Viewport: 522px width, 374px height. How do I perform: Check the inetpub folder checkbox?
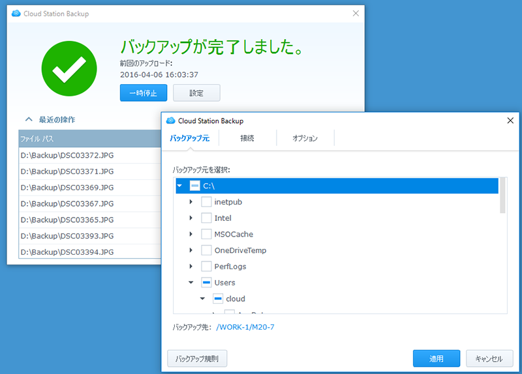click(x=206, y=202)
